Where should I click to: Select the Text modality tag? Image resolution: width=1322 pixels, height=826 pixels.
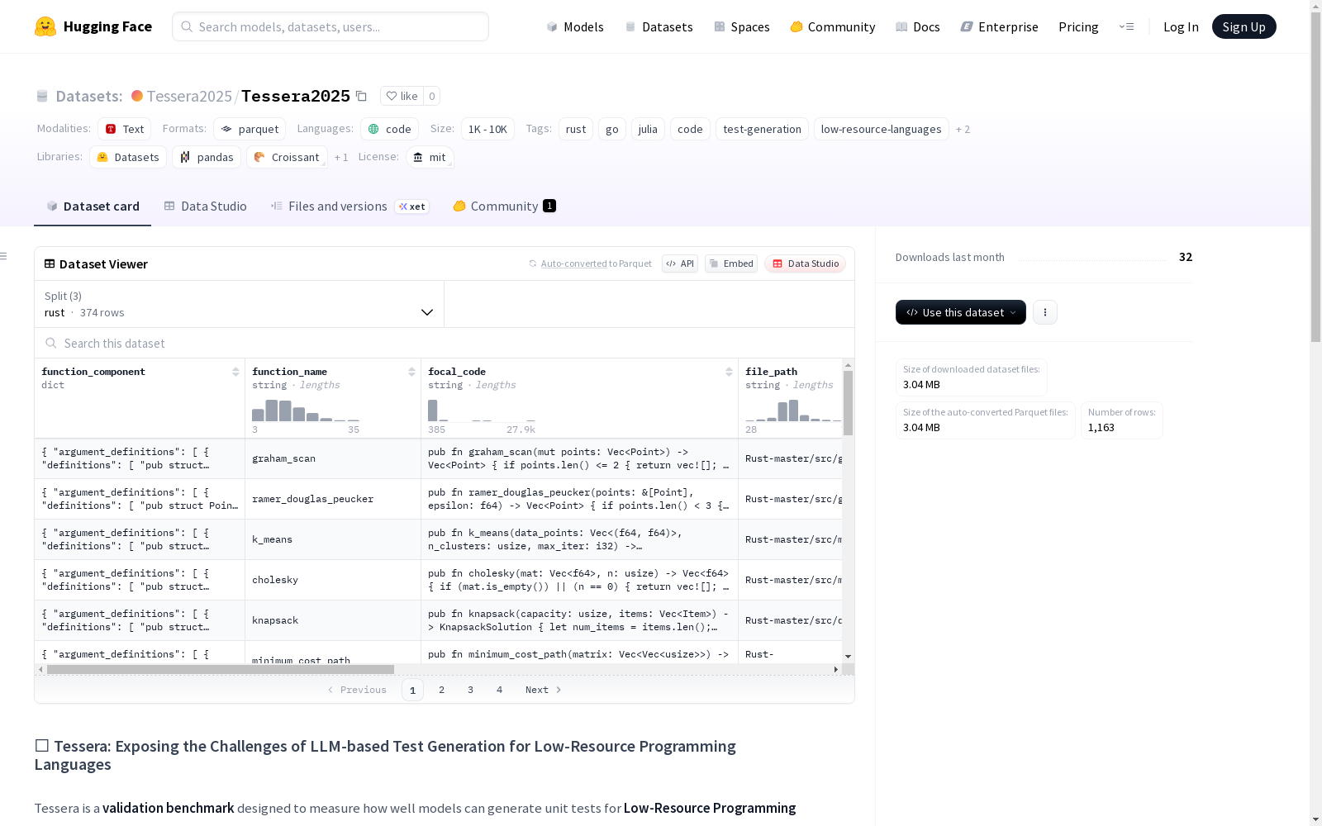coord(125,129)
